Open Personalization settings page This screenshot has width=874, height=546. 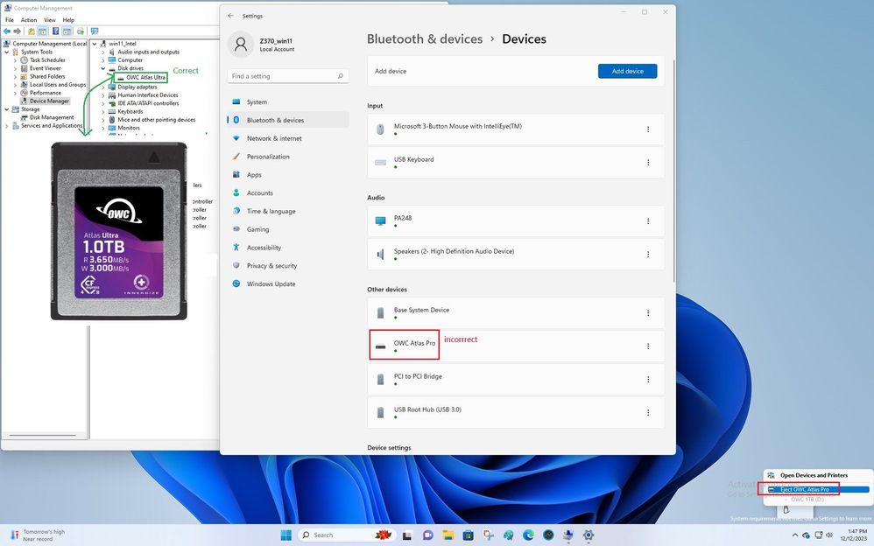coord(287,157)
